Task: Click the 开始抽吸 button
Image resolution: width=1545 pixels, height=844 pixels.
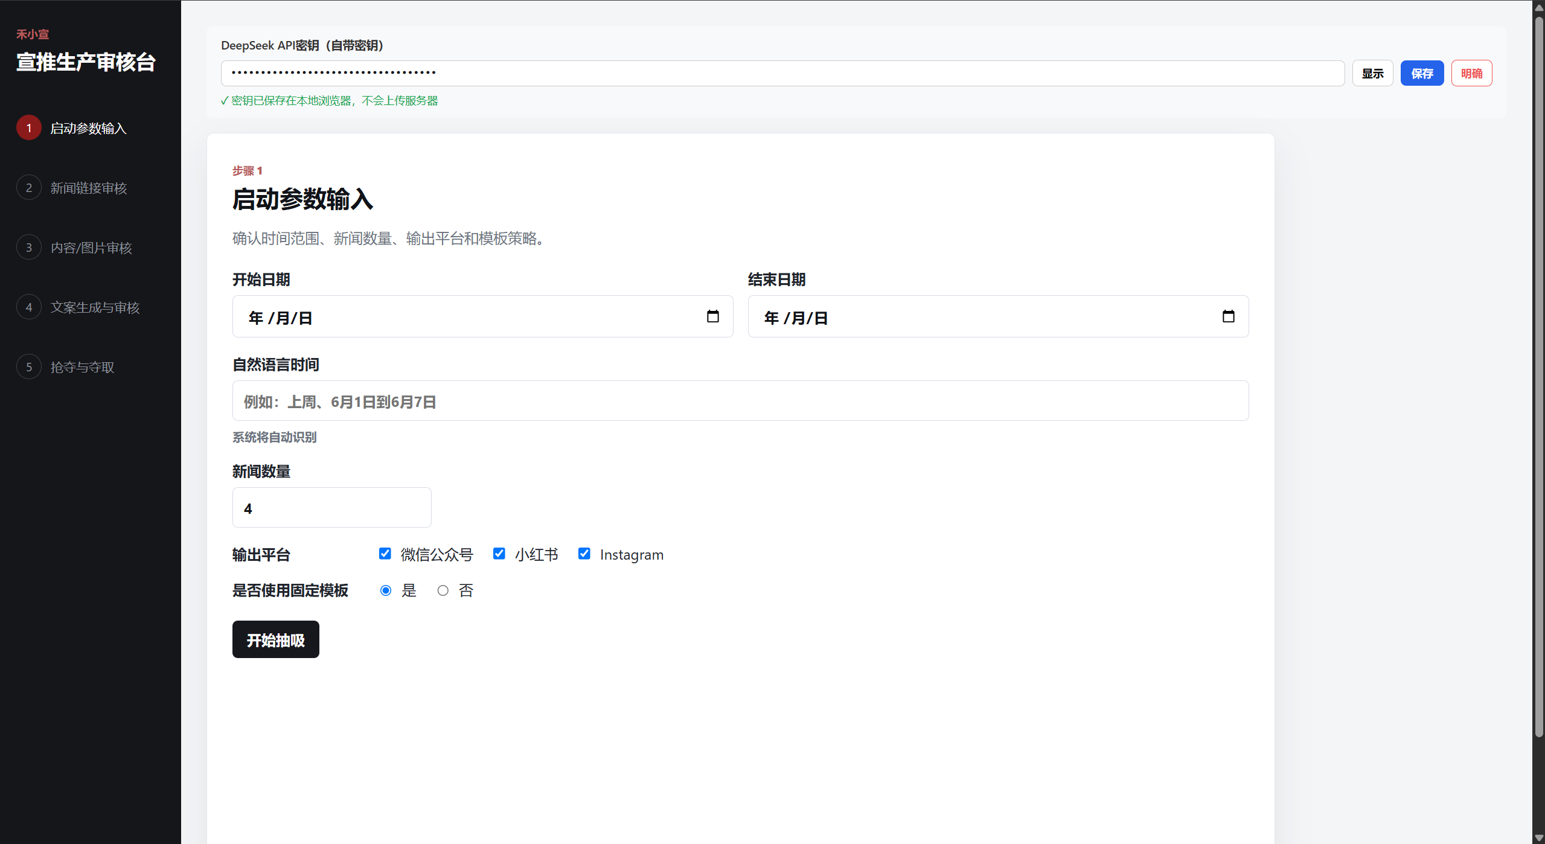Action: (x=275, y=639)
